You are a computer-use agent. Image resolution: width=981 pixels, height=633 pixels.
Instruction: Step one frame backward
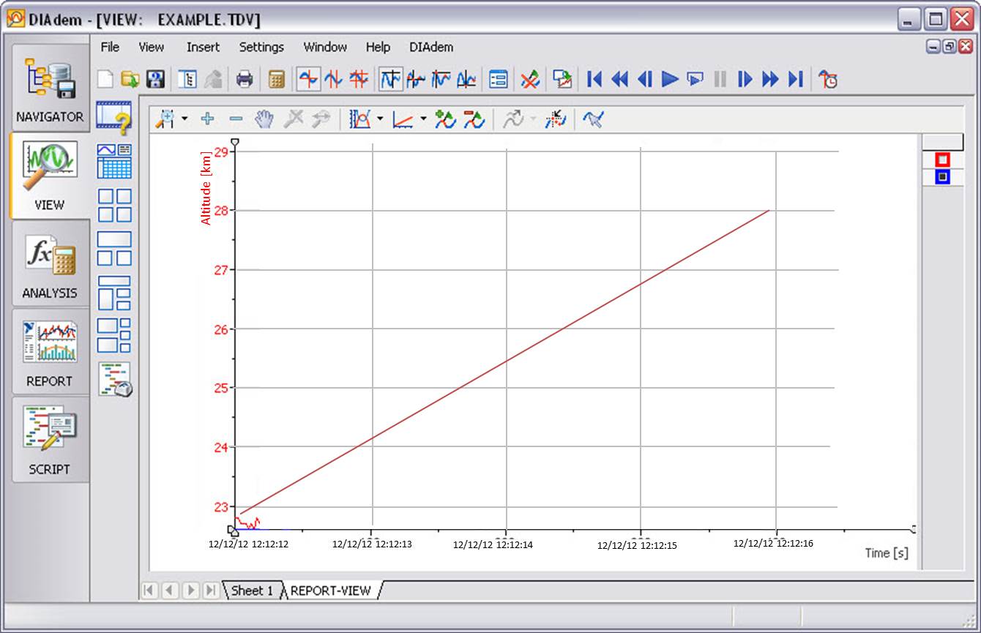[x=644, y=79]
